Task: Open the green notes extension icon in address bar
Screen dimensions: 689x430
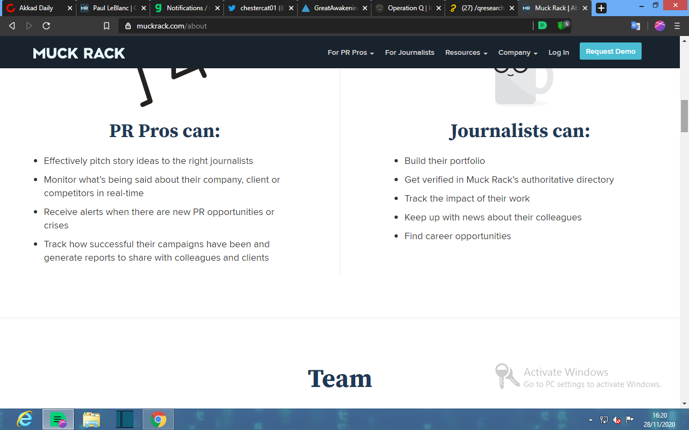Action: (x=543, y=25)
